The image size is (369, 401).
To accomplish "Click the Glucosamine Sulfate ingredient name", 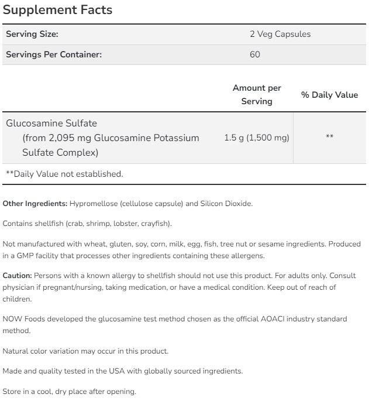I will [x=51, y=123].
